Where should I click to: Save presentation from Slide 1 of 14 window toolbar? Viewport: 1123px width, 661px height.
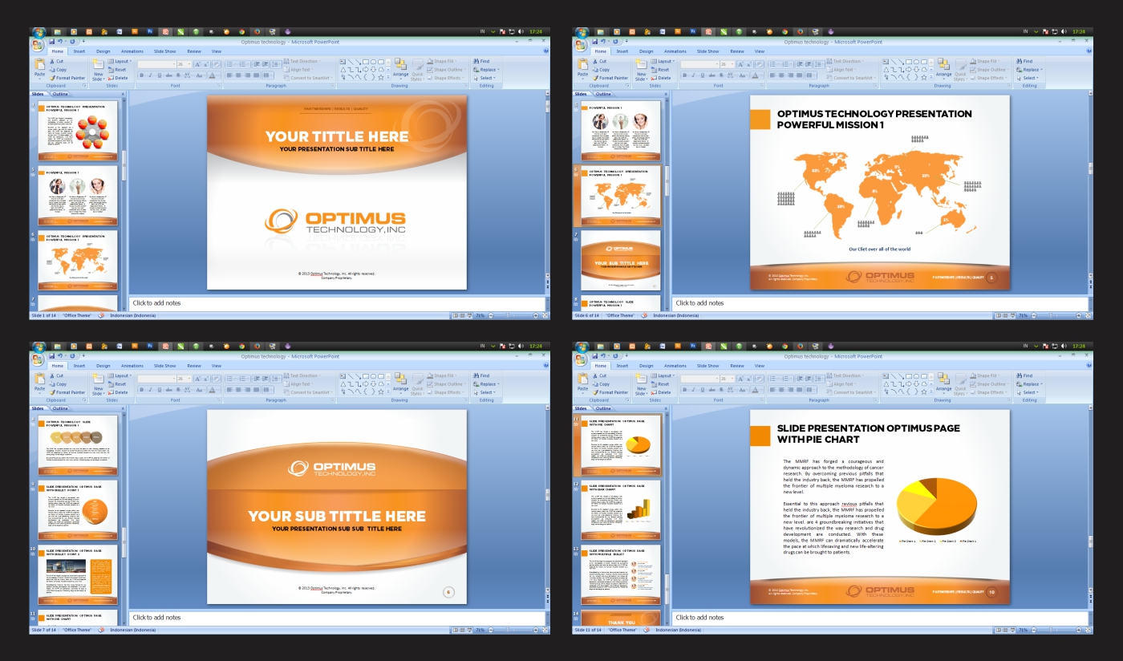click(x=52, y=41)
